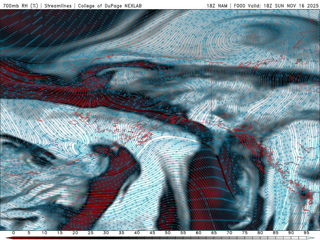Click the 95 label on the colorbar

[x=306, y=233]
